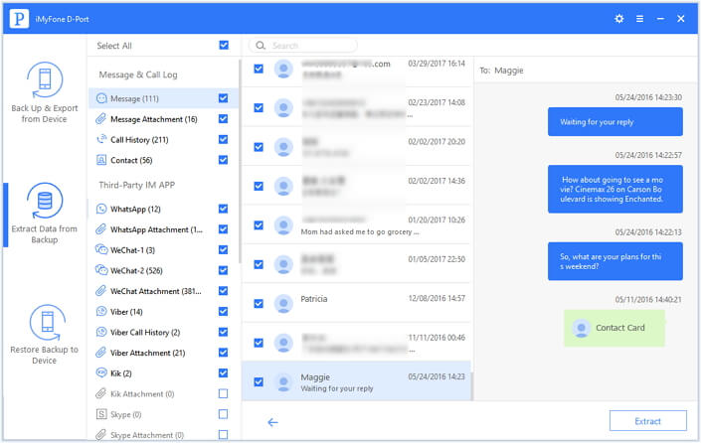This screenshot has width=701, height=443.
Task: Uncheck the Message Attachment (16) checkbox
Action: pyautogui.click(x=223, y=119)
